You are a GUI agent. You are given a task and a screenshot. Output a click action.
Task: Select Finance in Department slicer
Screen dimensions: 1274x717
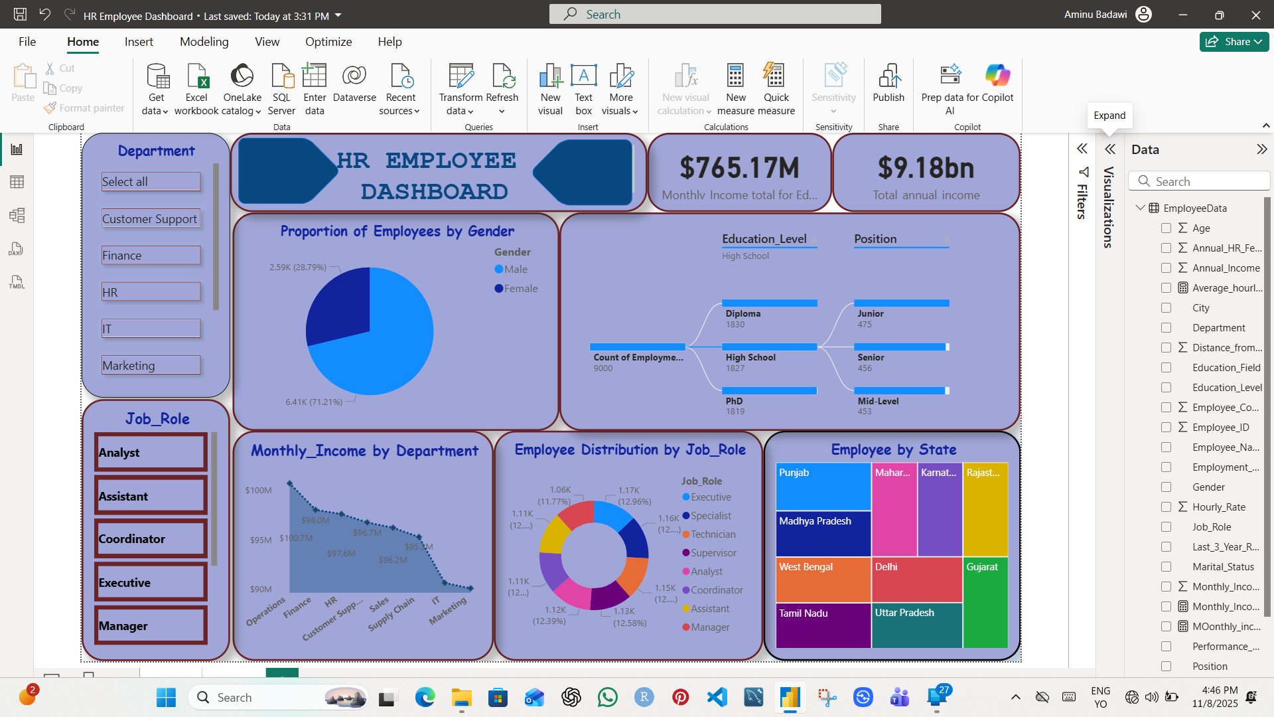tap(151, 256)
